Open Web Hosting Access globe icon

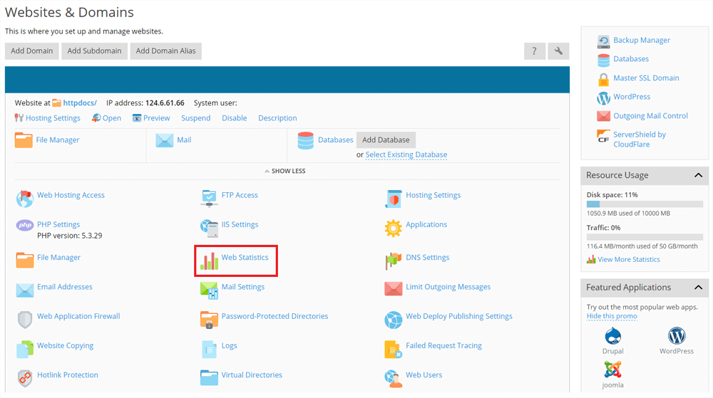click(24, 199)
